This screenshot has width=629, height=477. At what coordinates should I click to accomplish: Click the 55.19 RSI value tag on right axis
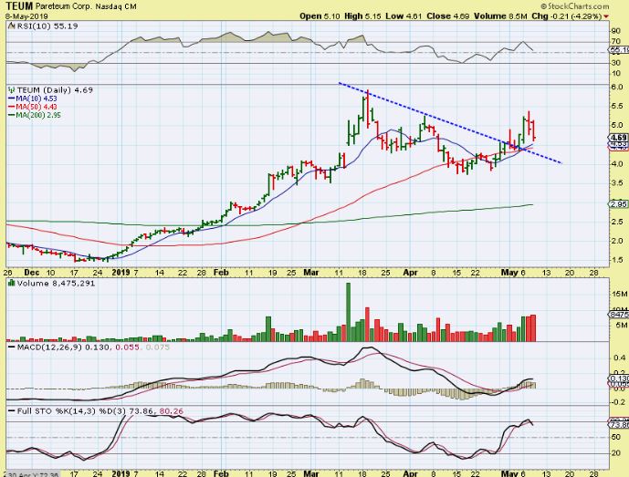(619, 50)
